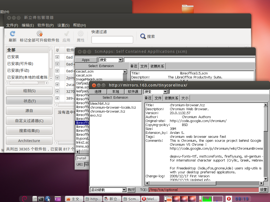Select exo.tcz in the extension list
Image resolution: width=270 pixels, height=202 pixels.
(x=96, y=115)
